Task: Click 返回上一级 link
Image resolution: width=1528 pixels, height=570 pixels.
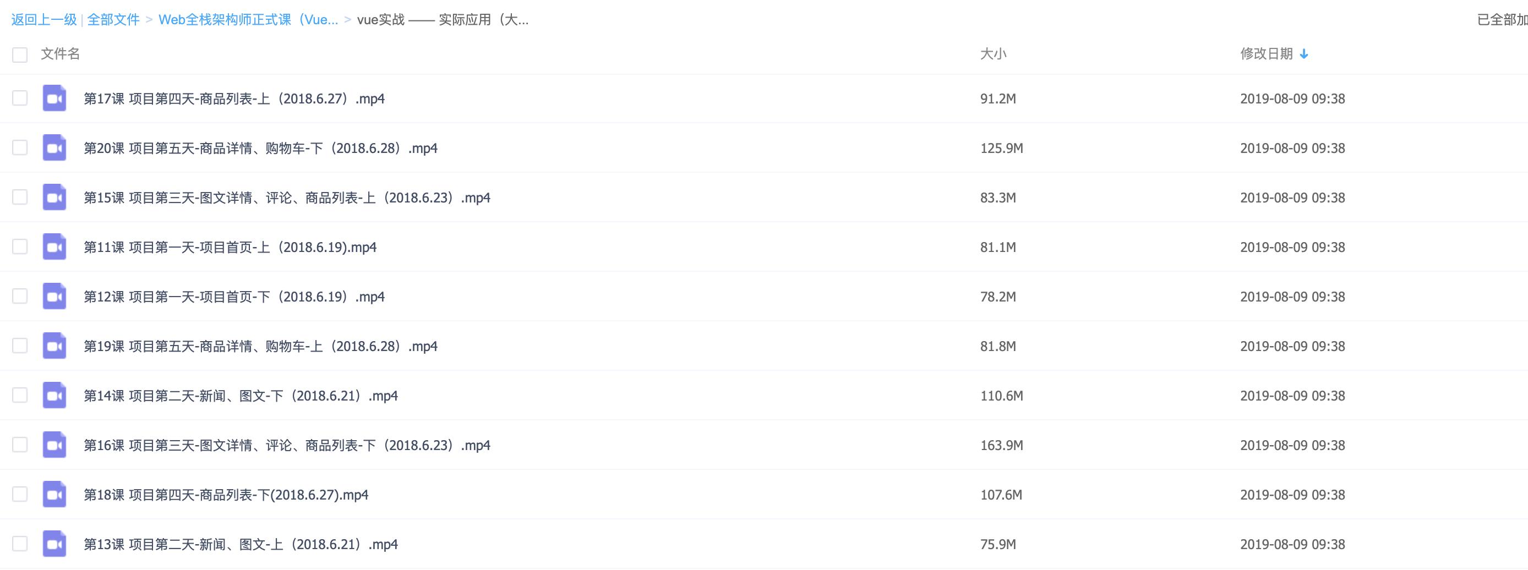Action: (44, 20)
